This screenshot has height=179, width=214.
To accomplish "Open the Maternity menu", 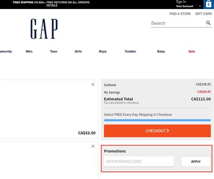I will (x=6, y=52).
